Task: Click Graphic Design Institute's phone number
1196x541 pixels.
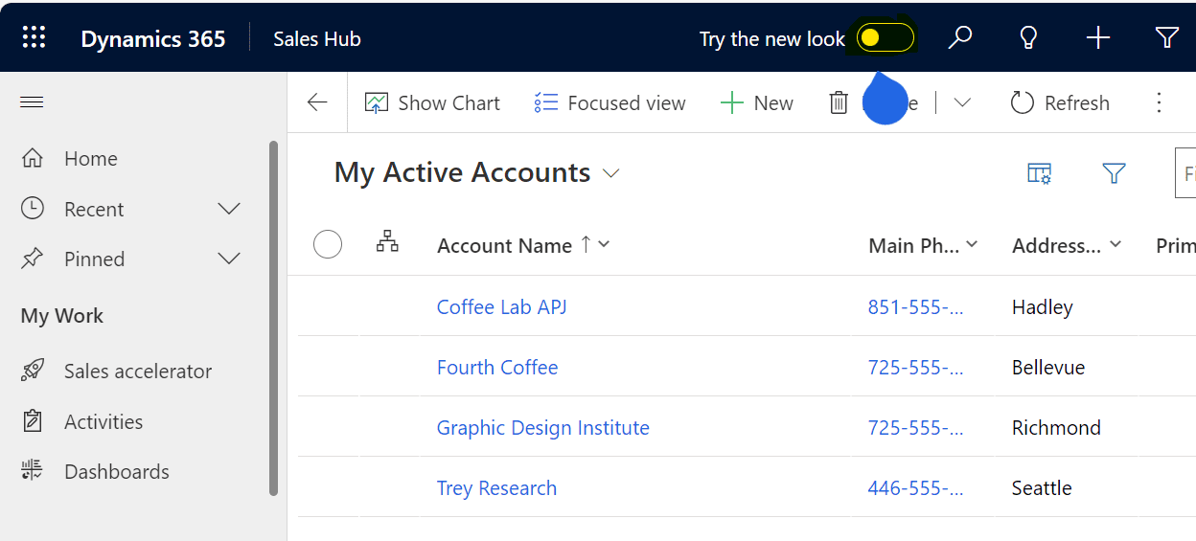Action: pos(915,427)
